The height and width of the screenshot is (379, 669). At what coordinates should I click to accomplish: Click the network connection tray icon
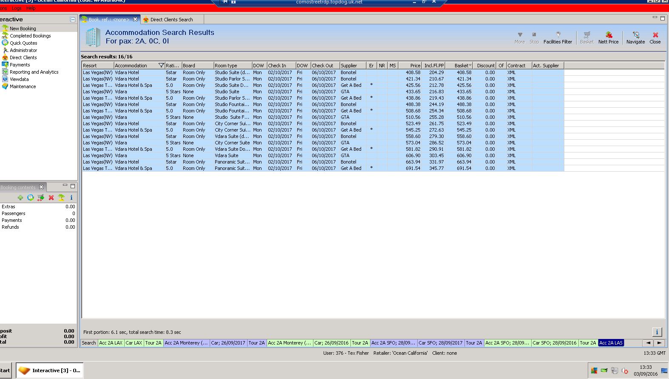[614, 370]
